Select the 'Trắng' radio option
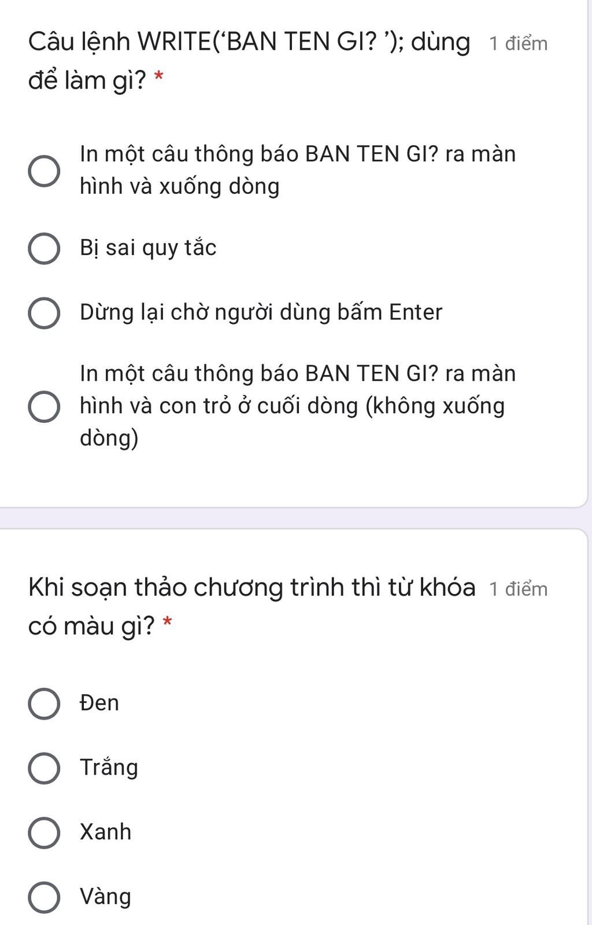 (x=44, y=768)
